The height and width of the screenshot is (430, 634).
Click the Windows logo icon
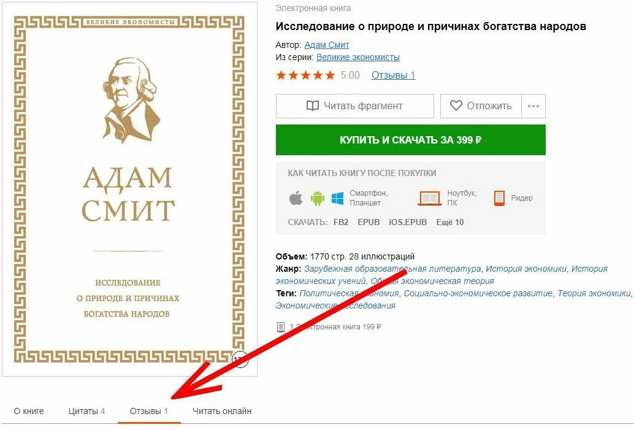click(338, 198)
